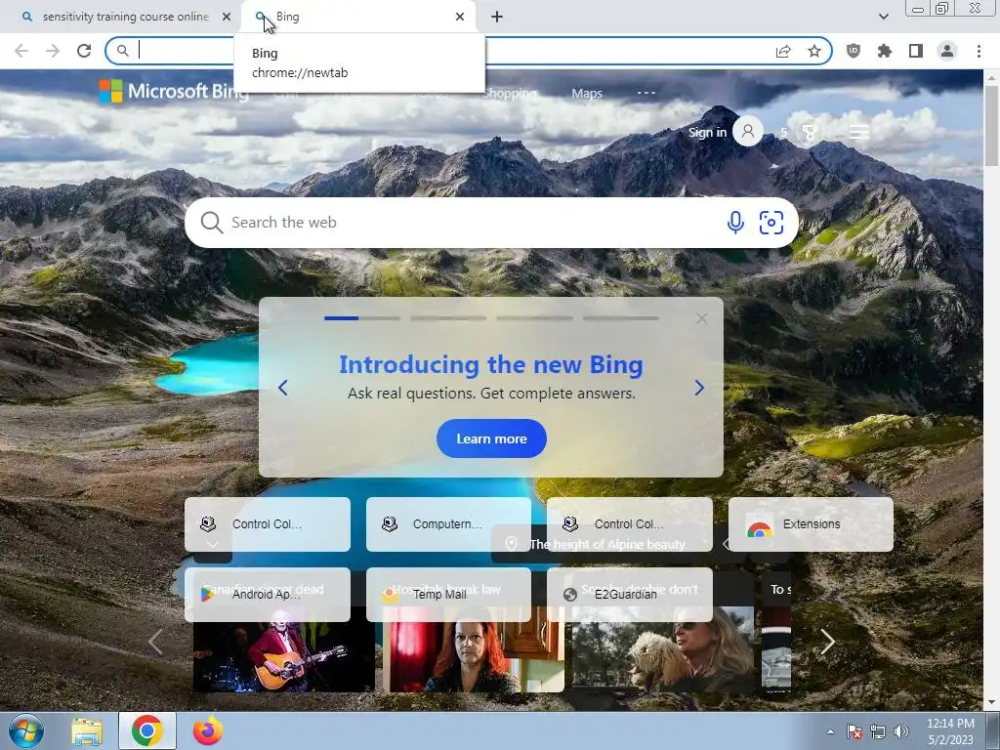This screenshot has width=1000, height=750.
Task: Click Sign in on Bing
Action: pyautogui.click(x=707, y=132)
